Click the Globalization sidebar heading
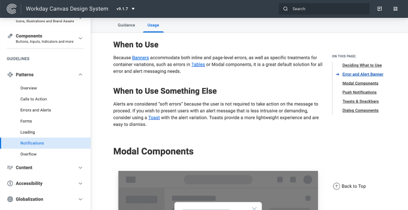This screenshot has width=408, height=210. pos(30,199)
